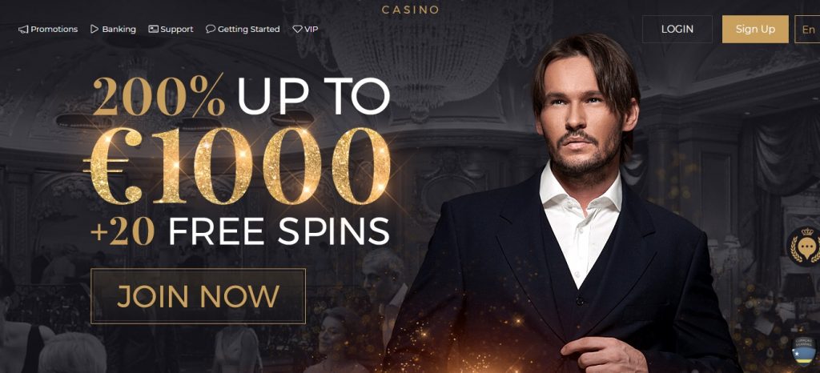Click the speech bubble icon before Getting Started
This screenshot has width=820, height=373.
[211, 30]
